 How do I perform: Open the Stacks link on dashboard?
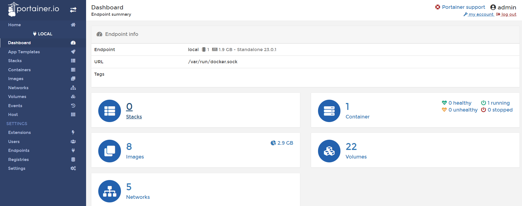pyautogui.click(x=134, y=117)
